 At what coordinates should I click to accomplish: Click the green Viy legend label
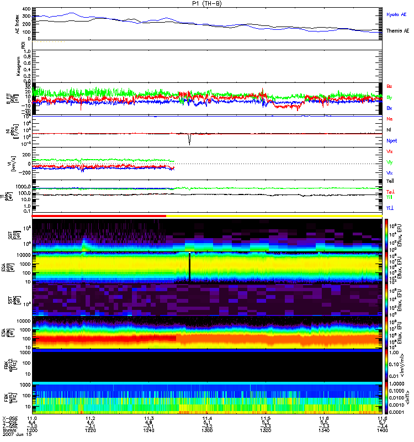pos(390,162)
